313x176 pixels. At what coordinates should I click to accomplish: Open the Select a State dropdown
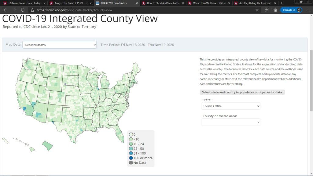(231, 106)
